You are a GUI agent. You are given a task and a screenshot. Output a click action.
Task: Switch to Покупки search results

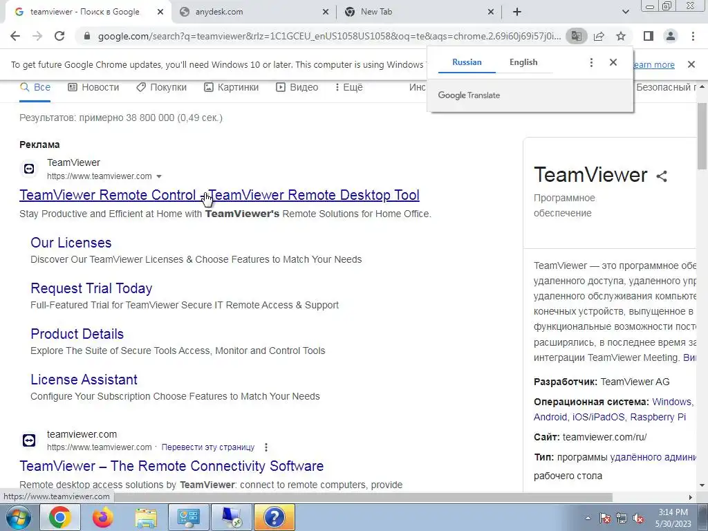pos(162,87)
